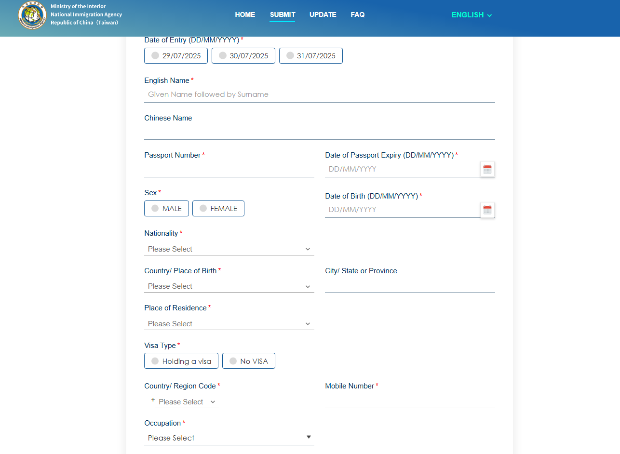The image size is (620, 454).
Task: Select the No VISA option
Action: 249,361
